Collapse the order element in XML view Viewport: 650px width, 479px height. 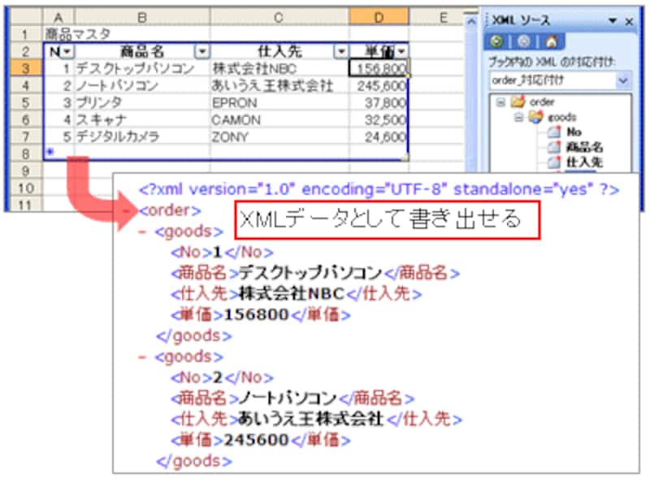(127, 211)
